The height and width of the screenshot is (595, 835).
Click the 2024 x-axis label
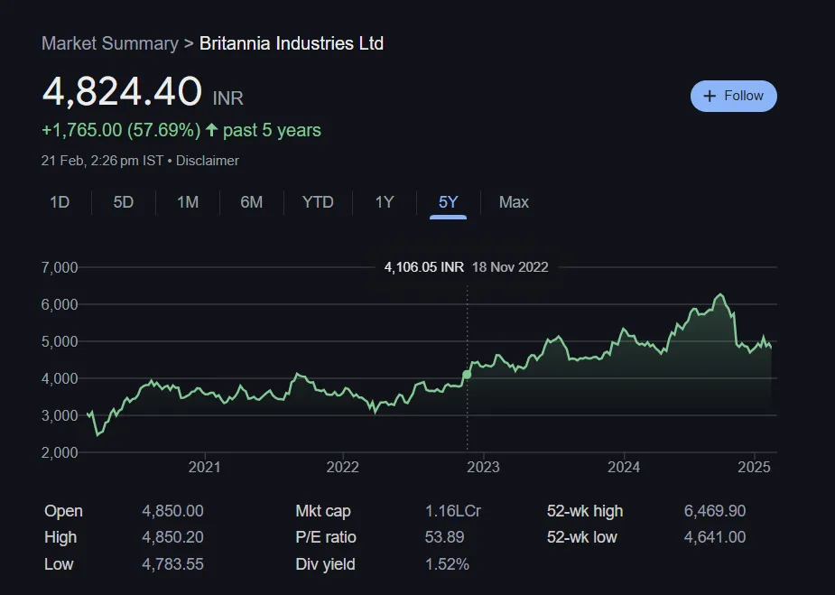click(x=624, y=467)
